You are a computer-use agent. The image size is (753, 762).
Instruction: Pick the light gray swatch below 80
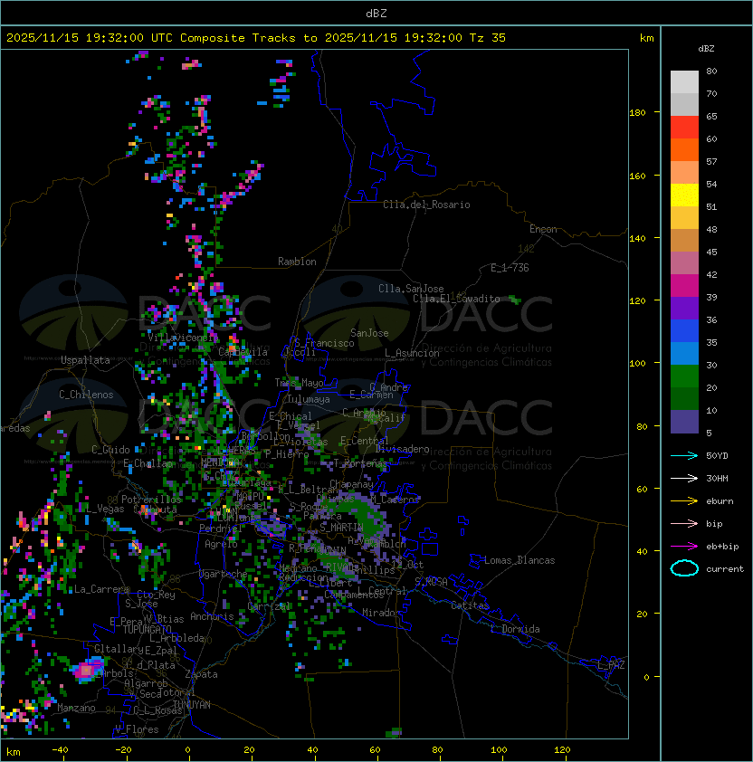point(684,82)
